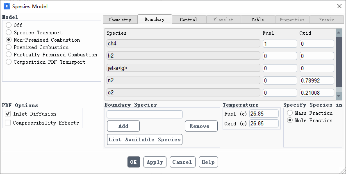The width and height of the screenshot is (346, 174).
Task: Enable Compressibility Effects checkbox
Action: coord(8,123)
